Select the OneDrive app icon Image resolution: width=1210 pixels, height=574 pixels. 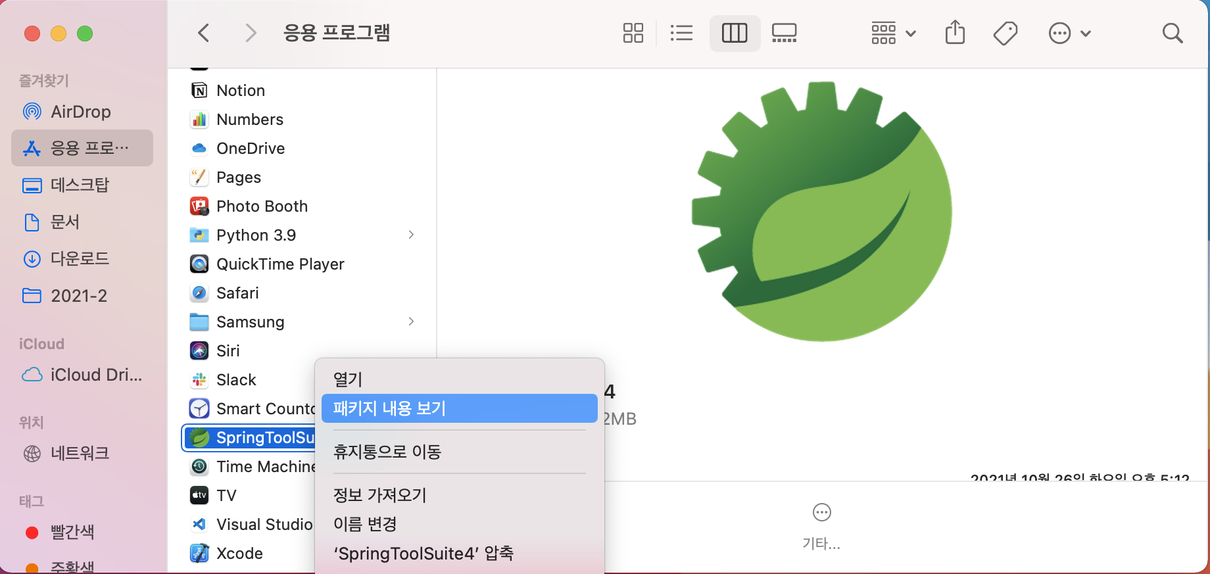click(x=199, y=149)
